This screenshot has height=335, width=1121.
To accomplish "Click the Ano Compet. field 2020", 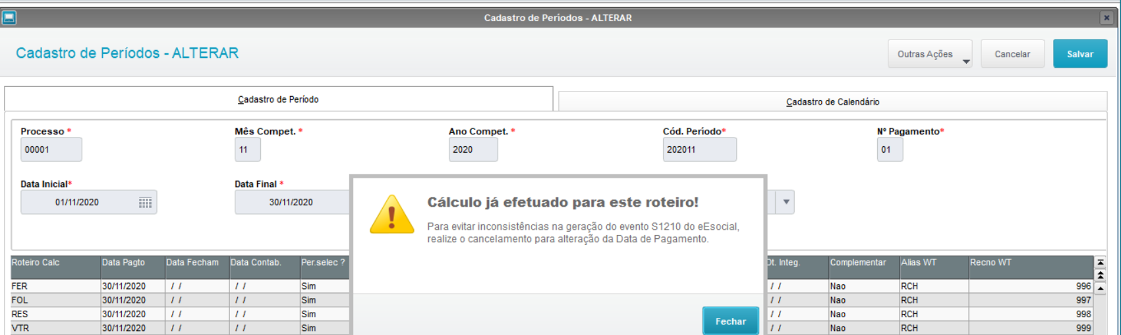I will click(x=473, y=149).
